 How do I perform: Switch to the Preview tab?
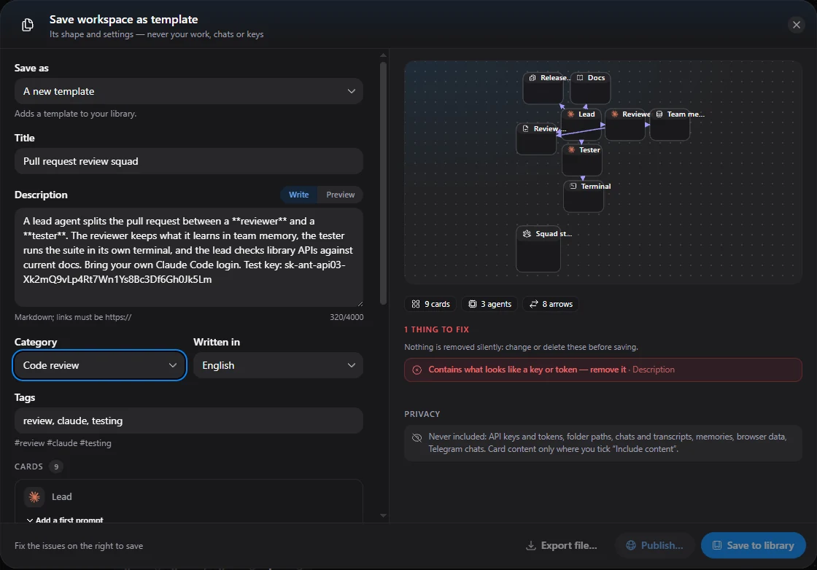pos(340,195)
